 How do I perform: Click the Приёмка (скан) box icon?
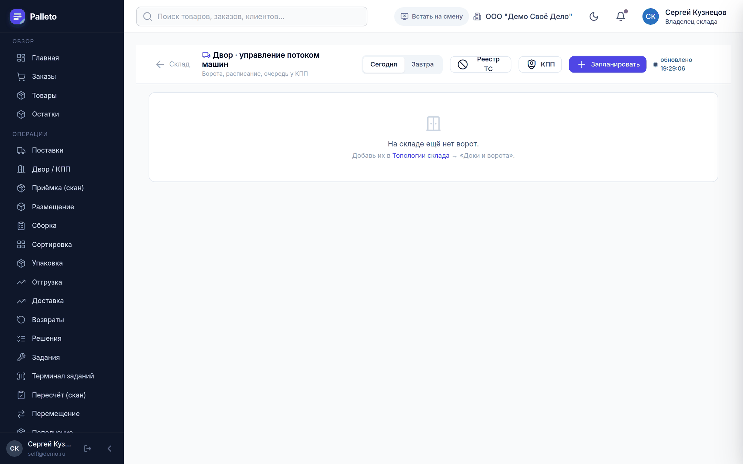21,188
